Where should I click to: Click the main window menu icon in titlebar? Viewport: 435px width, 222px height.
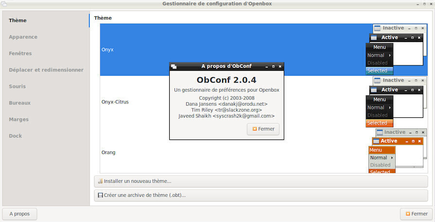(4, 4)
